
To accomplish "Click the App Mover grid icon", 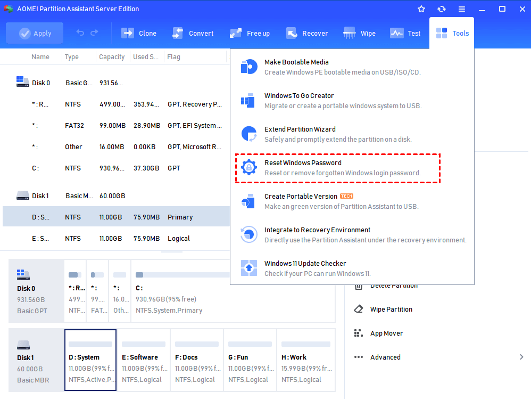I will click(x=358, y=333).
